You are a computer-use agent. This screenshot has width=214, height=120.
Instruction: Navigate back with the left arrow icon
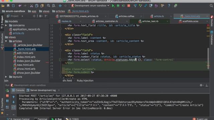(x=60, y=6)
